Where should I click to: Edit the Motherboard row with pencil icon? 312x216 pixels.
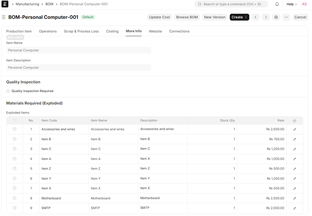tap(295, 198)
